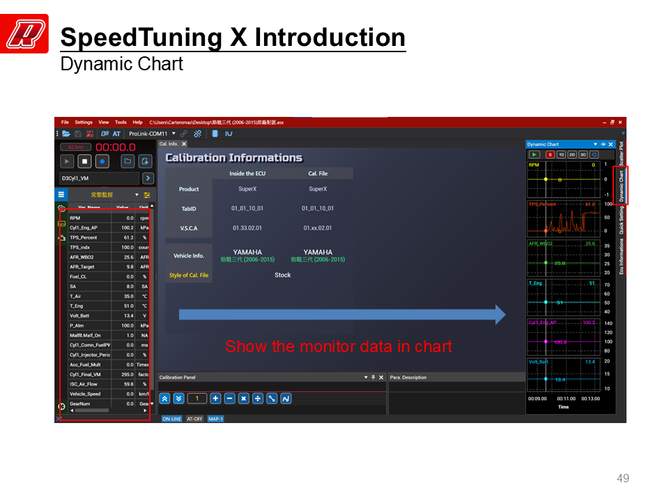Select the ISC_Air_Flow monitor row
Screen dimensions: 669x501
click(109, 384)
